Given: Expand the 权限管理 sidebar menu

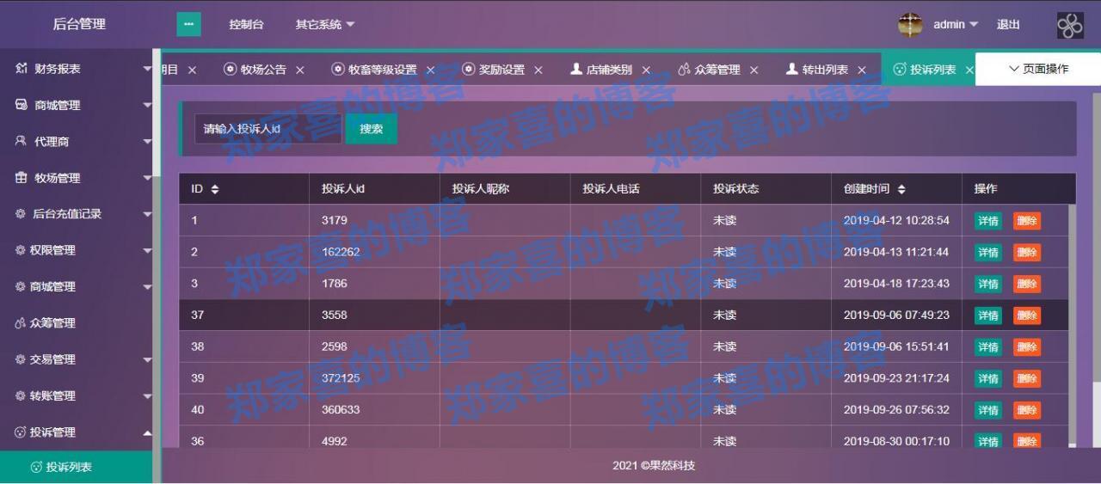Looking at the screenshot, I should pyautogui.click(x=147, y=250).
